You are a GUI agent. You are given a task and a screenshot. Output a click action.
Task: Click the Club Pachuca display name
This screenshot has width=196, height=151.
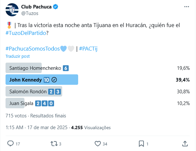tap(36, 7)
